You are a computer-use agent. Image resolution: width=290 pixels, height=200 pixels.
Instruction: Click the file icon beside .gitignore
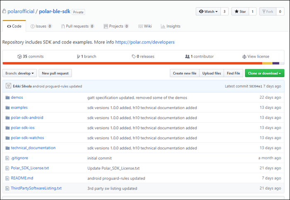click(x=7, y=158)
